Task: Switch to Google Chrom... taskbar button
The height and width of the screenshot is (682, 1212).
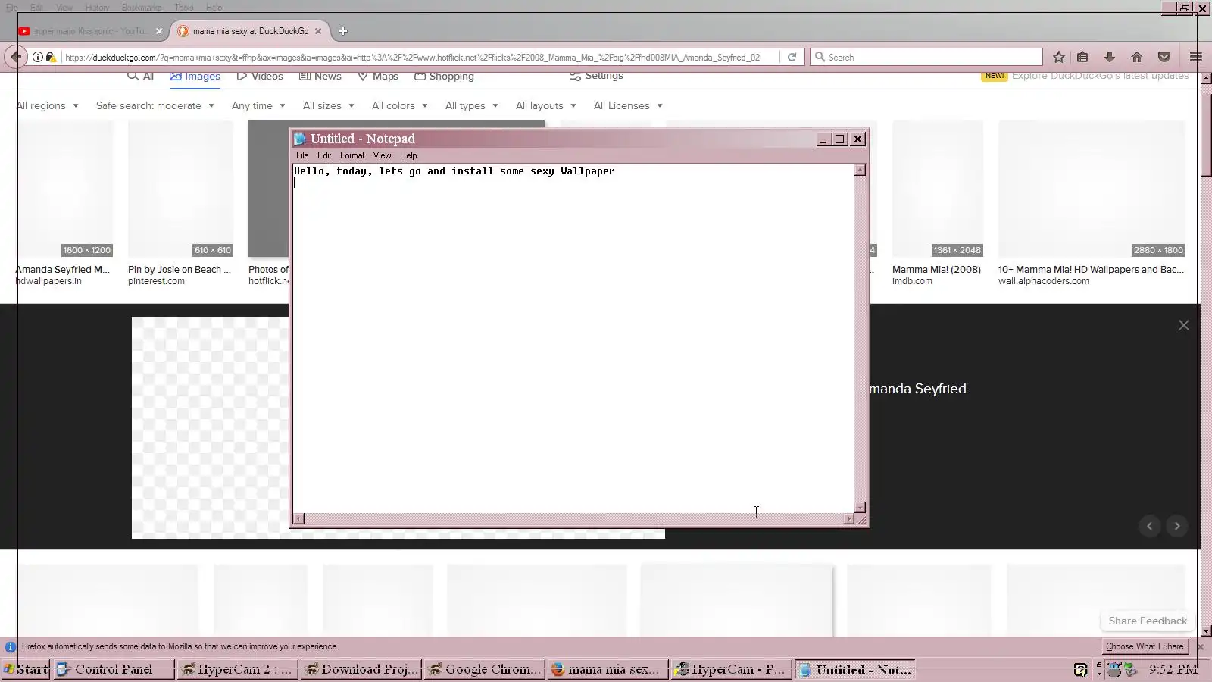Action: point(485,669)
